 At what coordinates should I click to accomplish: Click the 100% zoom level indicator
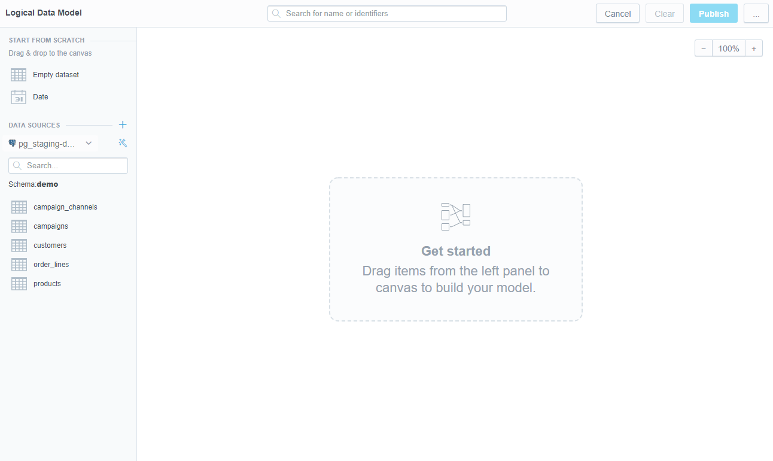[729, 48]
